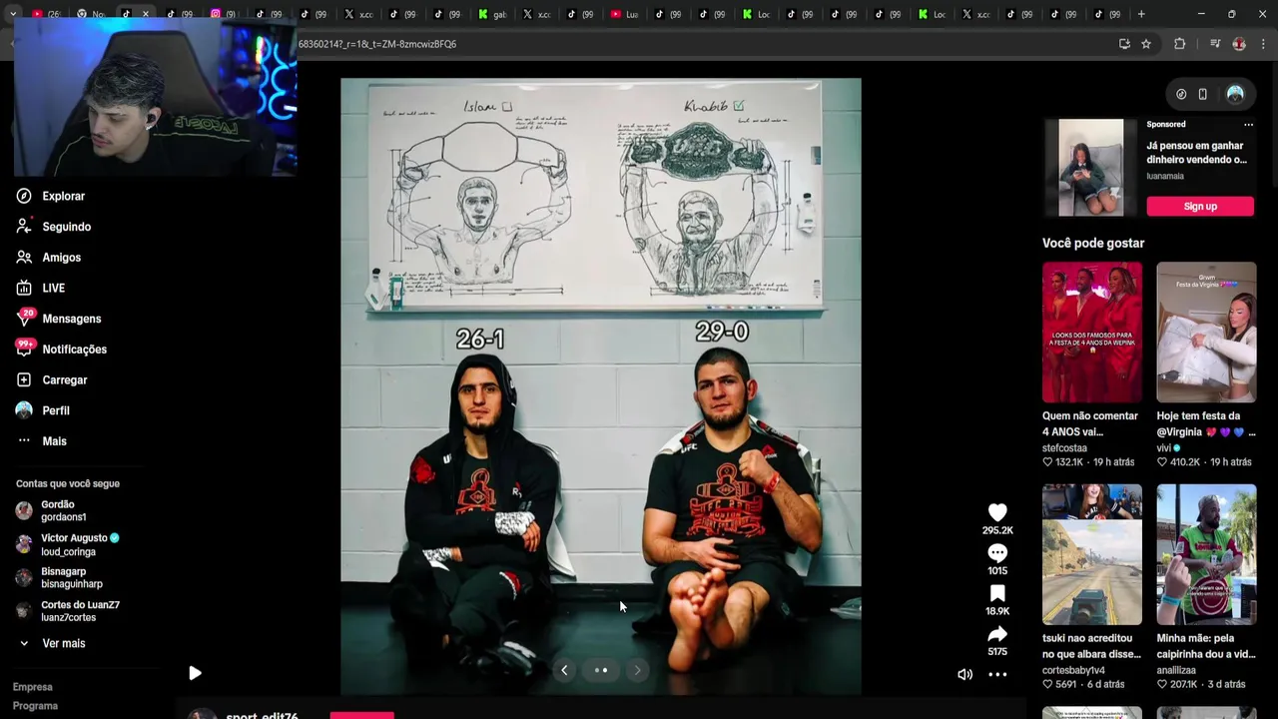
Task: Mute the video with the speaker icon
Action: click(x=964, y=674)
